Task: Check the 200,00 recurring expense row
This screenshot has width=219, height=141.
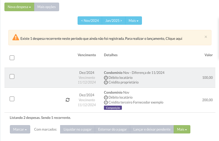Action: pos(12,99)
